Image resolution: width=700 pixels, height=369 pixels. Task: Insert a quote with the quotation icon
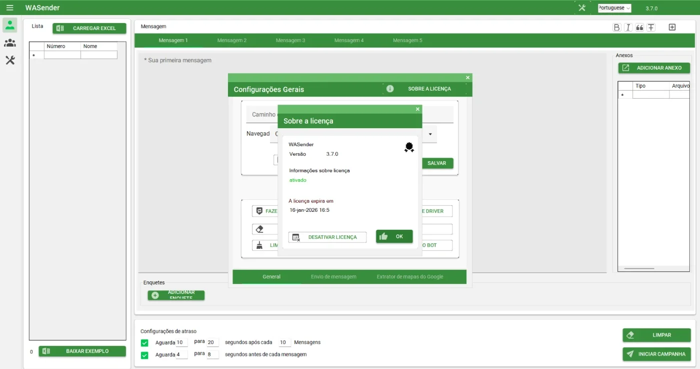click(639, 27)
